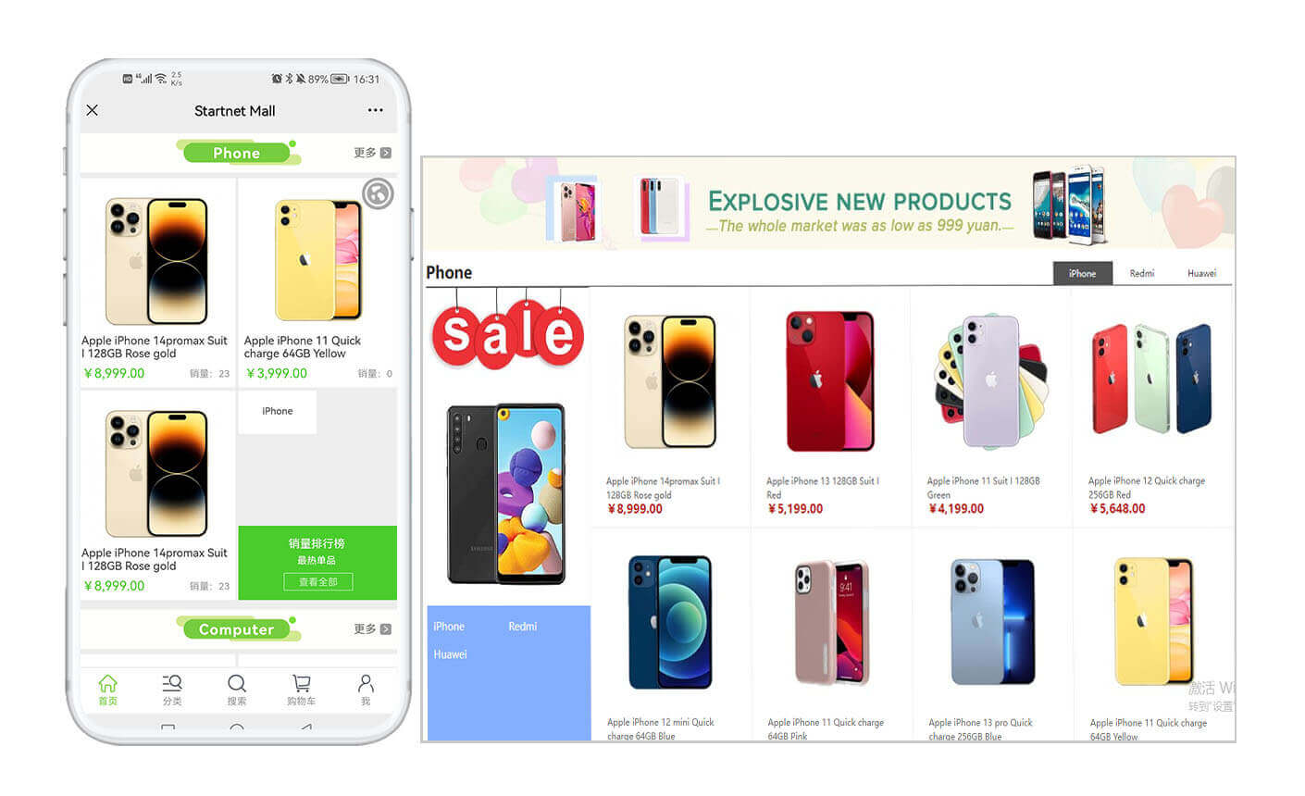Tap the search magnifier icon in bottom bar
This screenshot has height=796, width=1305.
tap(237, 684)
